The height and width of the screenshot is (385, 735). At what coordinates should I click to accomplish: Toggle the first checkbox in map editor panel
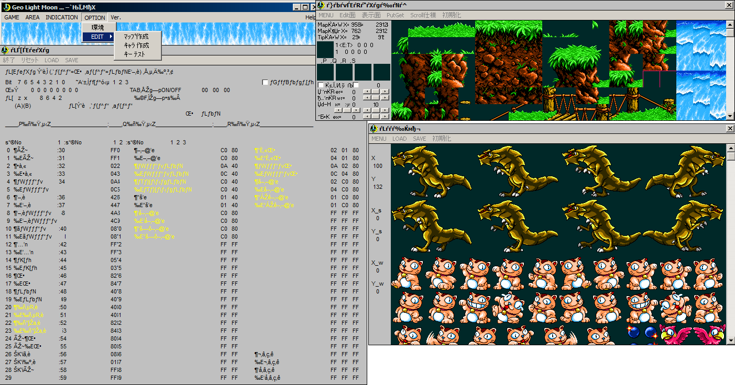tap(321, 85)
